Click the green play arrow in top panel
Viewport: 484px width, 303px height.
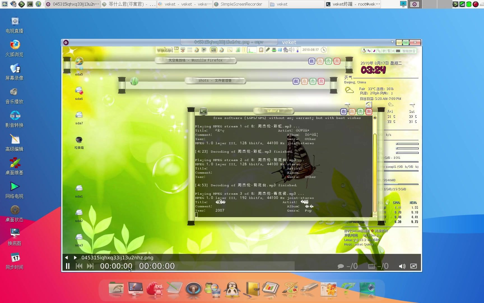tap(22, 4)
